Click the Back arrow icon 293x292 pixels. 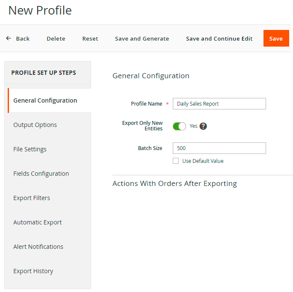tap(9, 38)
